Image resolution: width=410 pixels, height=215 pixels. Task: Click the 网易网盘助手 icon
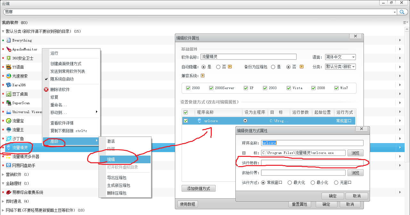[9, 165]
